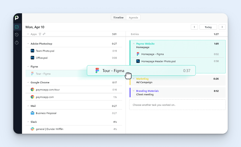Click the Photoshop icon beside Office.psd
Screen dimensions: 241x147
[32, 58]
